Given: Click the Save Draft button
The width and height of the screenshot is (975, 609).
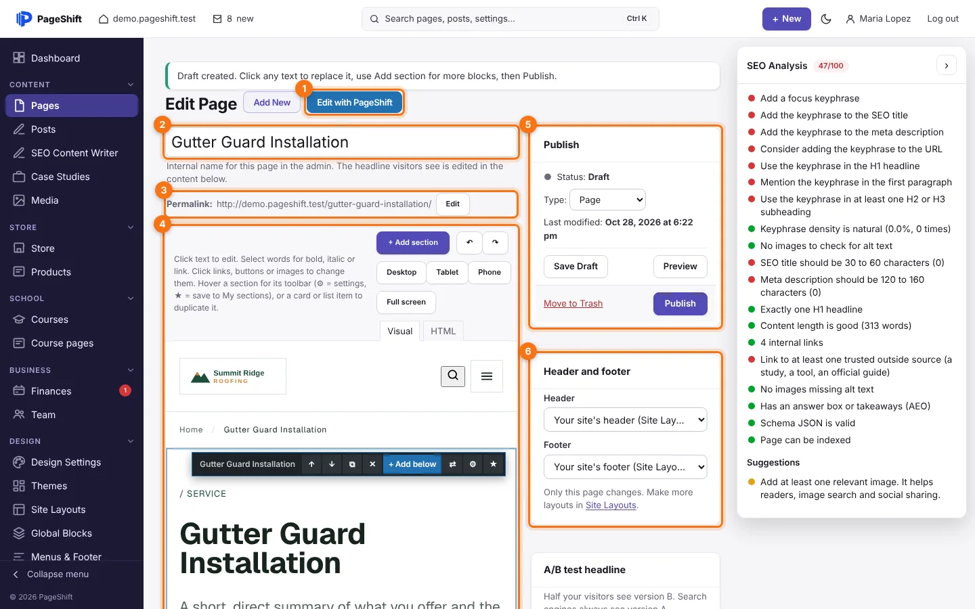Looking at the screenshot, I should [x=576, y=267].
